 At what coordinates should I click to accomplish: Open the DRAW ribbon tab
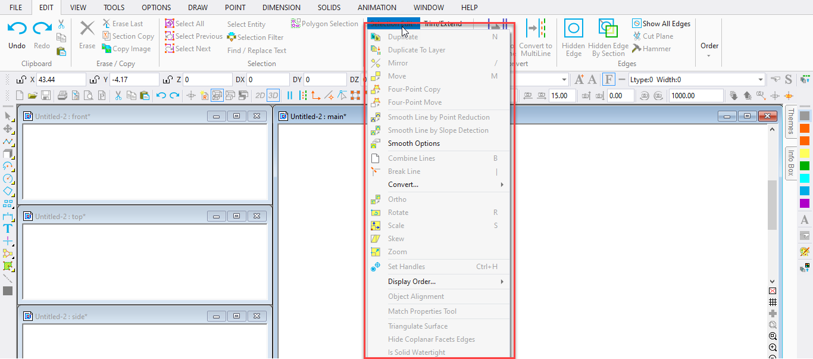click(x=198, y=8)
